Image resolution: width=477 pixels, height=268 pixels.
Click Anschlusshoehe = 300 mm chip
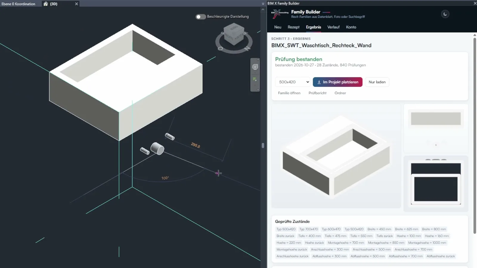coord(330,250)
